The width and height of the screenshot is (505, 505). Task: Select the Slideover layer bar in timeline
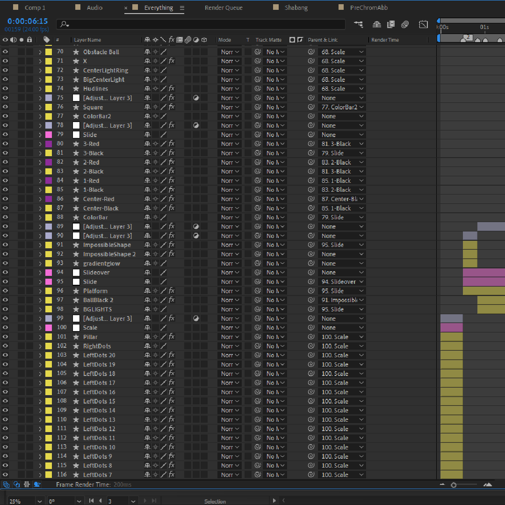tap(484, 273)
